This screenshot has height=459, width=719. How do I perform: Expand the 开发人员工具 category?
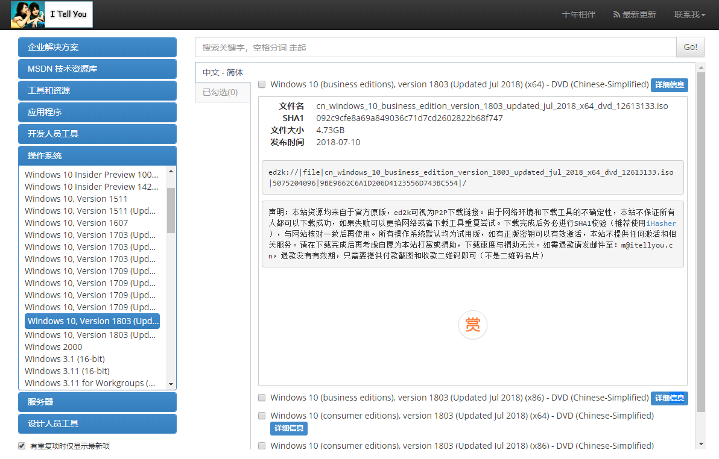click(x=97, y=134)
